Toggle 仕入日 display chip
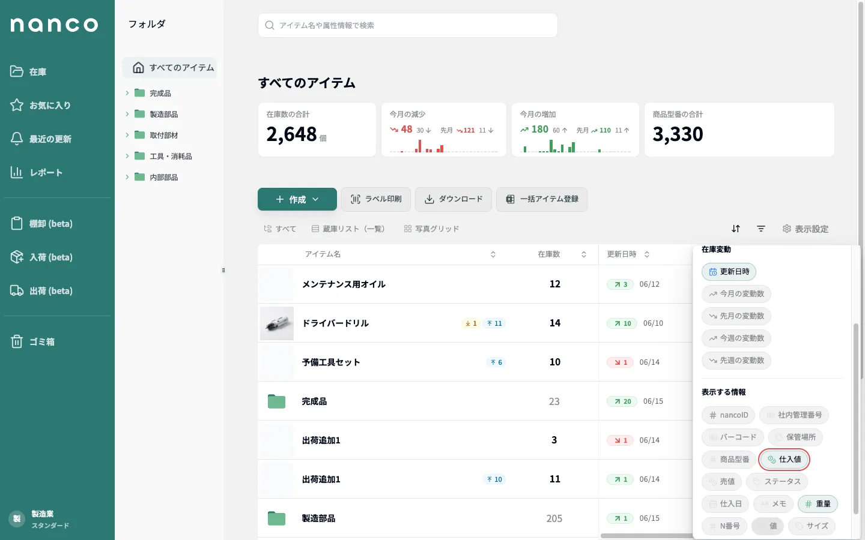The width and height of the screenshot is (865, 540). click(725, 504)
